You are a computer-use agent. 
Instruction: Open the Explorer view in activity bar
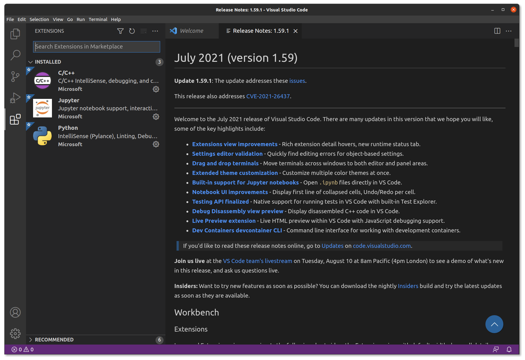point(15,34)
